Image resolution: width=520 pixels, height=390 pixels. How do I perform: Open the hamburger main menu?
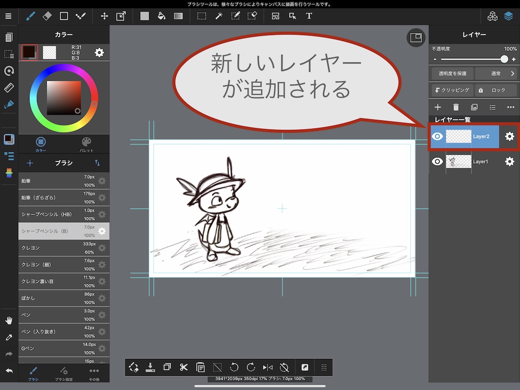coord(8,16)
